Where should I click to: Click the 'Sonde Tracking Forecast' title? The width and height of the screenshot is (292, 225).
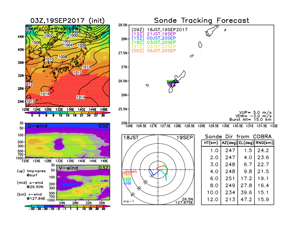202,20
